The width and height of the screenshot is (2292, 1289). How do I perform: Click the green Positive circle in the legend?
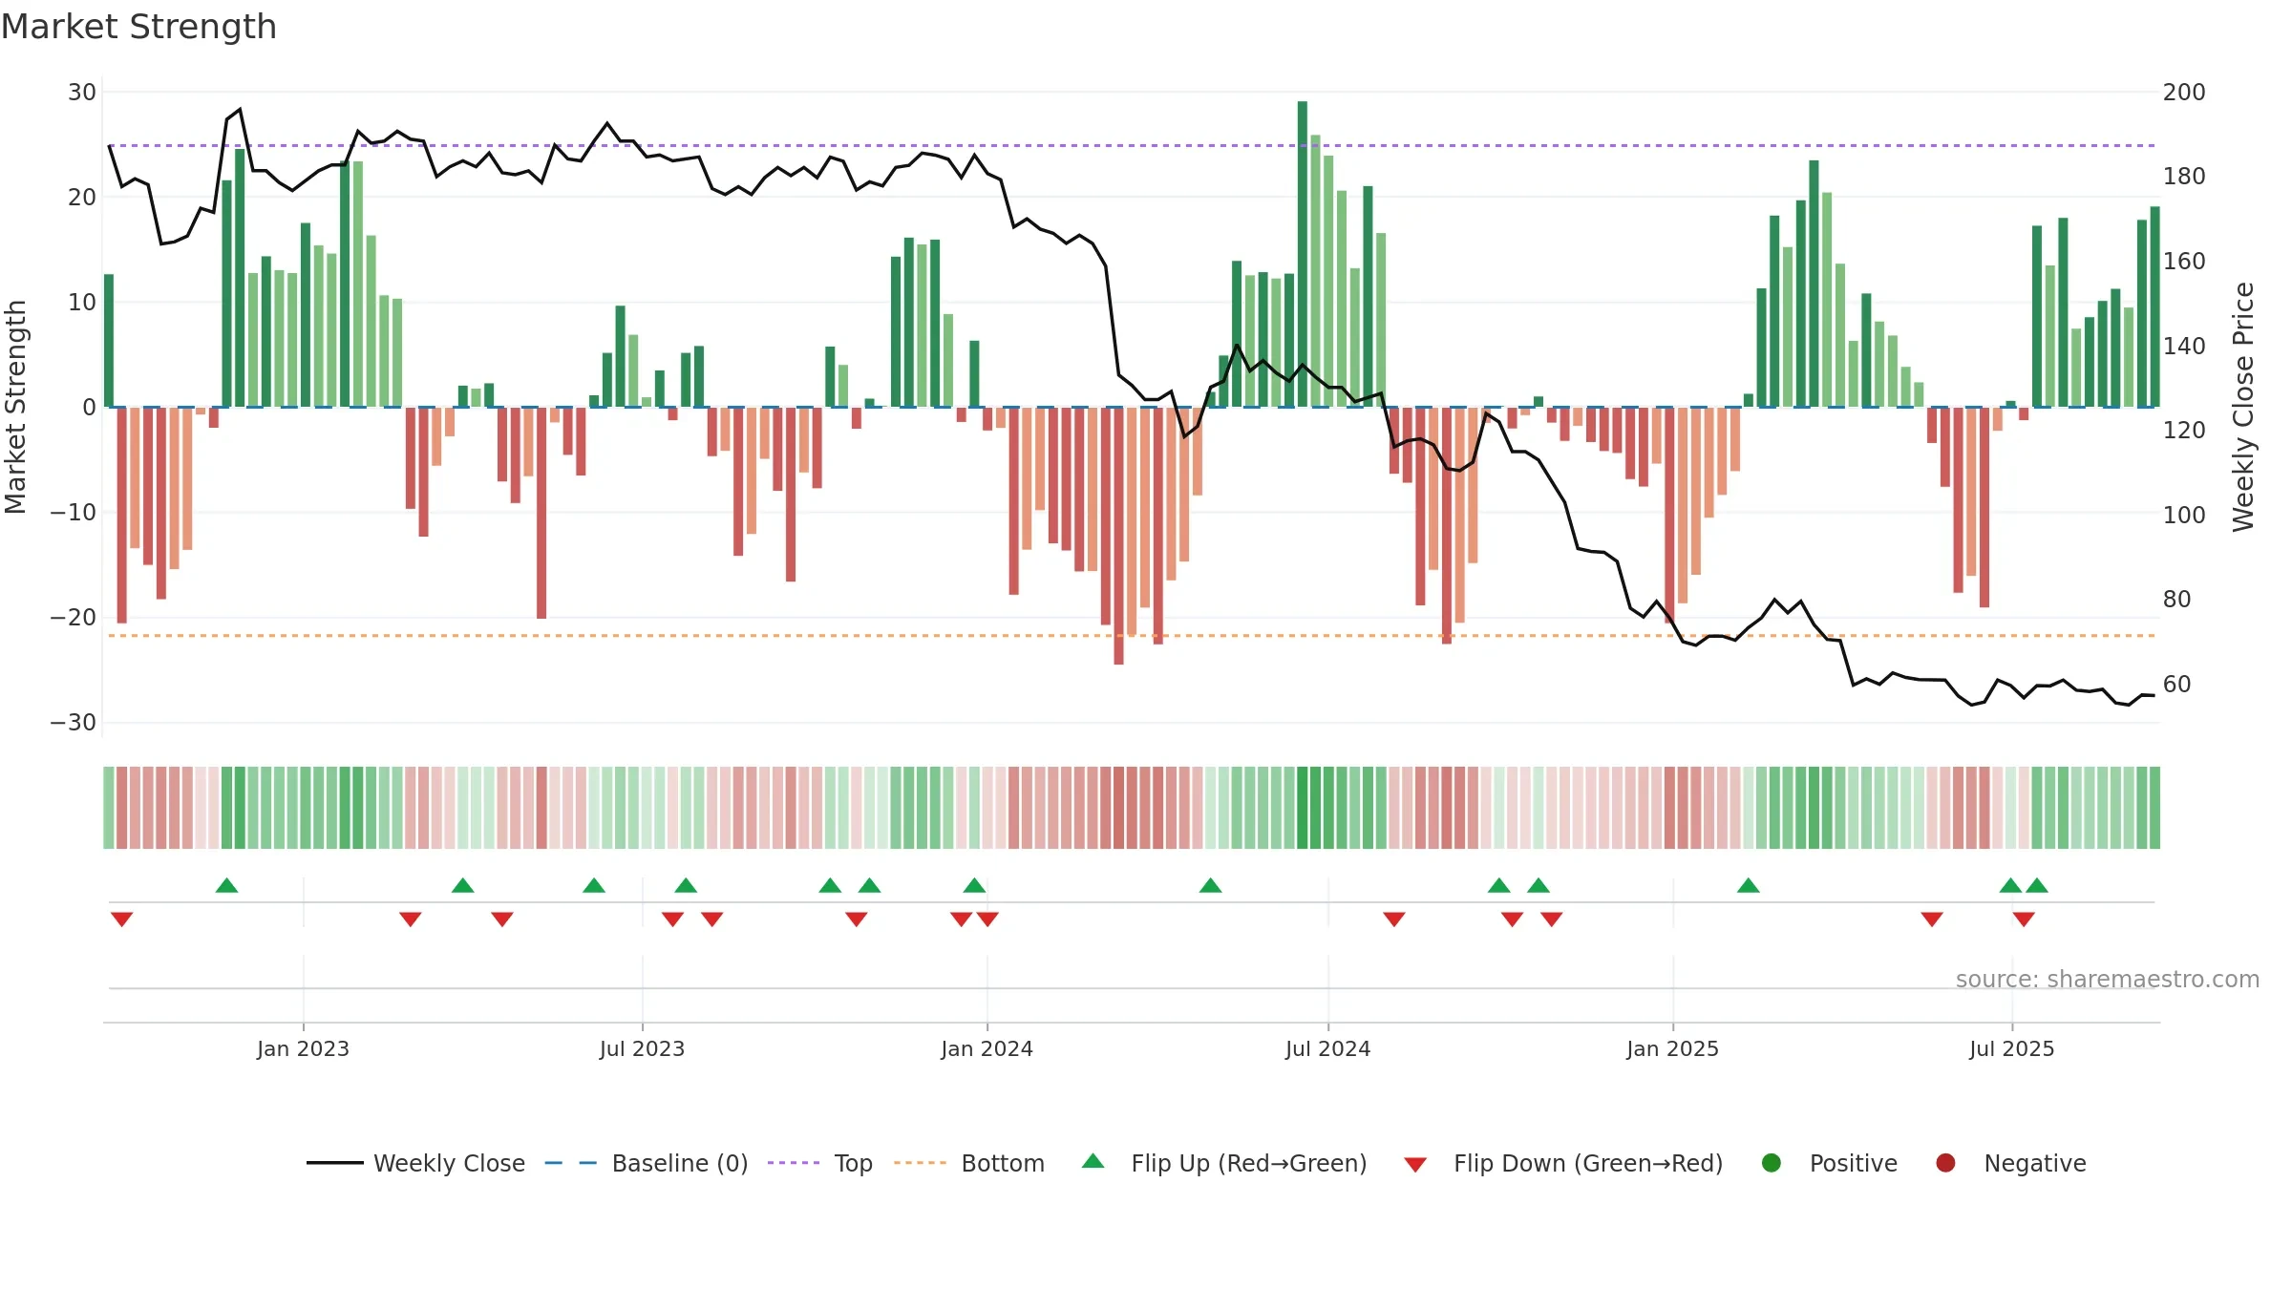click(1772, 1163)
